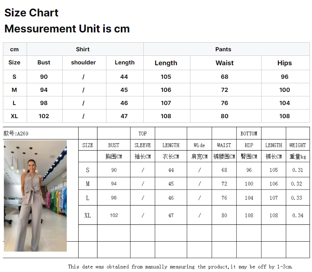Click the style number 'A269' cell
This screenshot has width=312, height=272.
coord(16,133)
